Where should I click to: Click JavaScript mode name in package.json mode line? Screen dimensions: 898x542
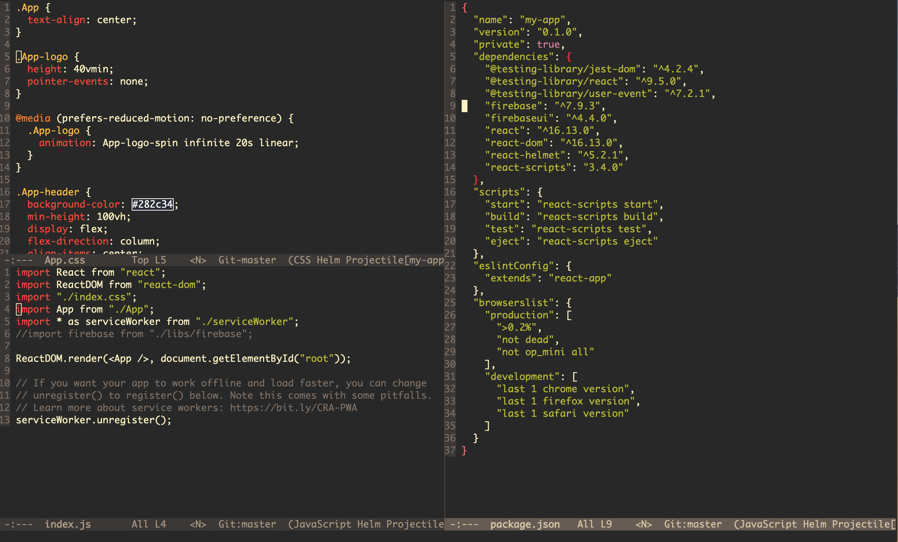[x=768, y=524]
